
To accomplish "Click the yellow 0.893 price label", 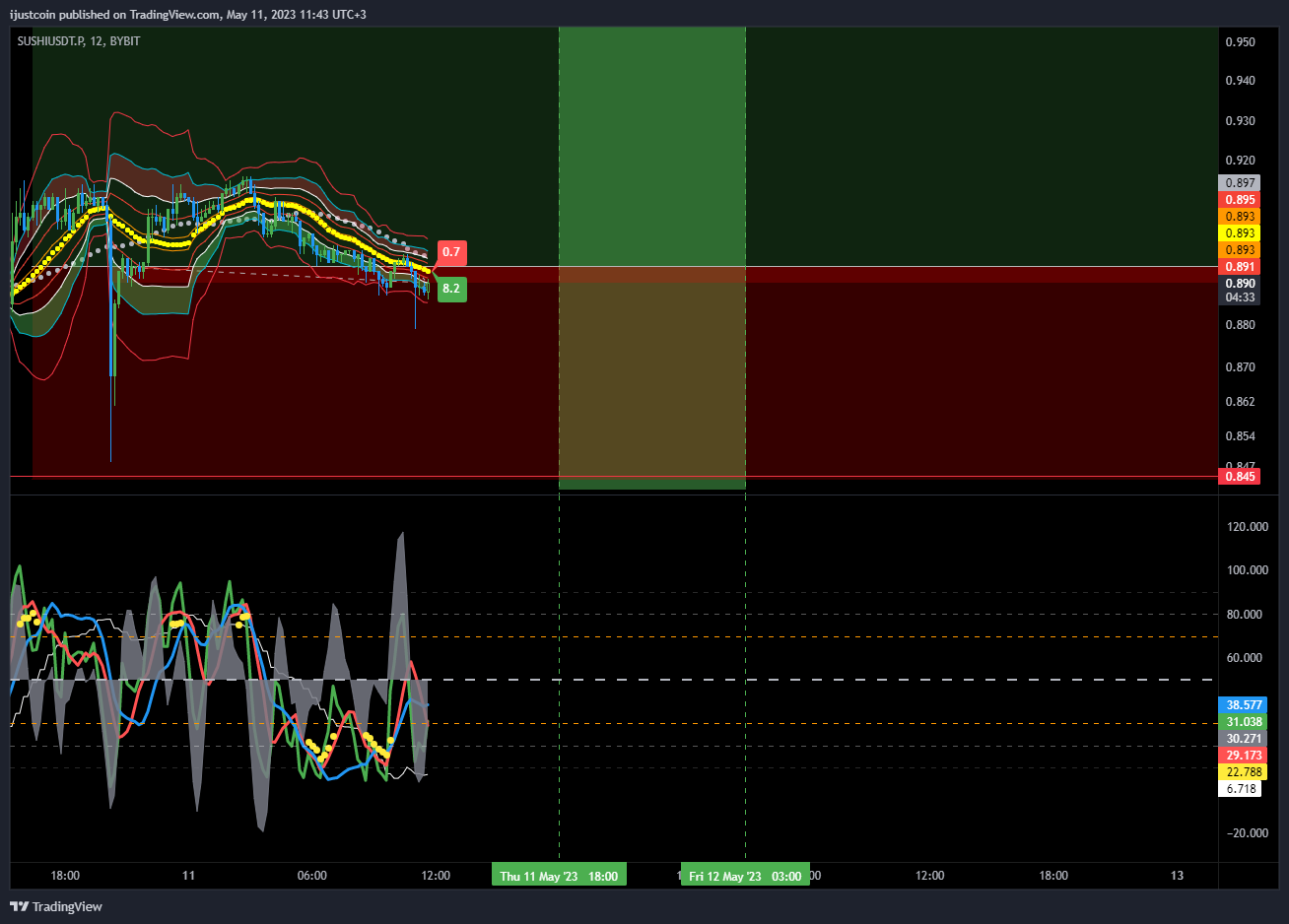I will pyautogui.click(x=1240, y=233).
